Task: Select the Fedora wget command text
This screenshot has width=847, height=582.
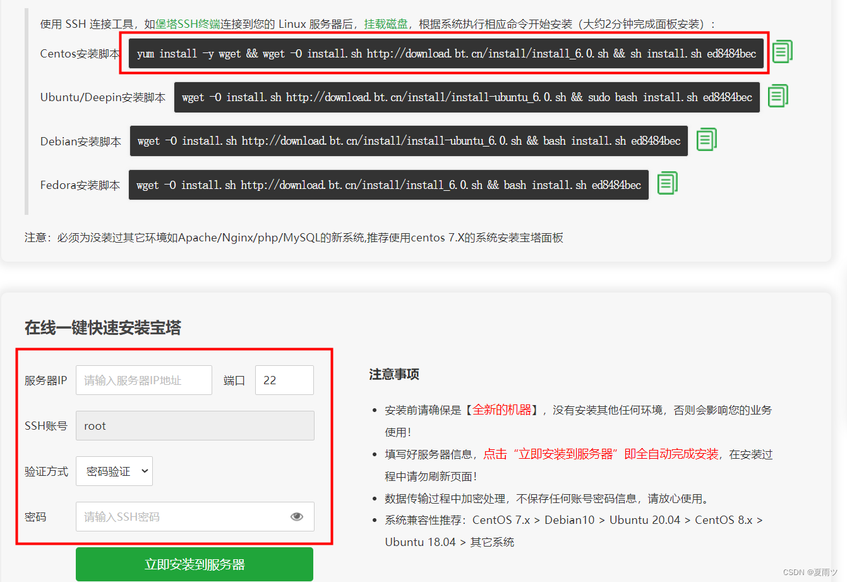Action: pyautogui.click(x=388, y=185)
